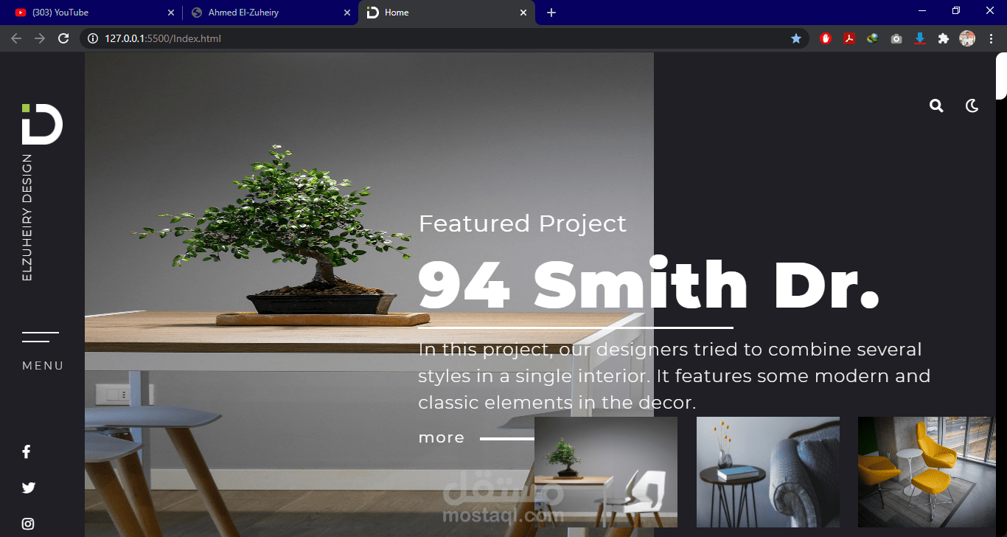The width and height of the screenshot is (1007, 537).
Task: Open the Facebook social link
Action: click(26, 451)
